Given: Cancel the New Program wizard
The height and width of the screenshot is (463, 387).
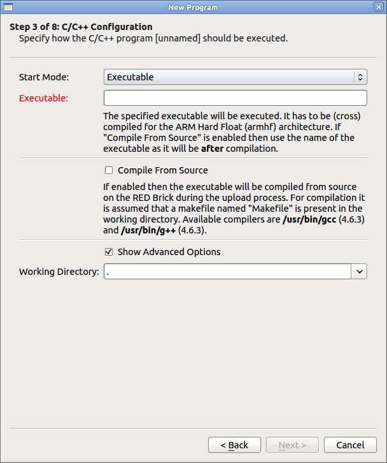Looking at the screenshot, I should point(350,445).
